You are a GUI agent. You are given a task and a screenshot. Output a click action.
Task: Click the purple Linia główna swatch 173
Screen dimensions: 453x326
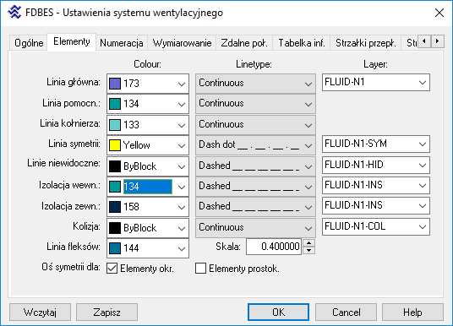click(115, 84)
